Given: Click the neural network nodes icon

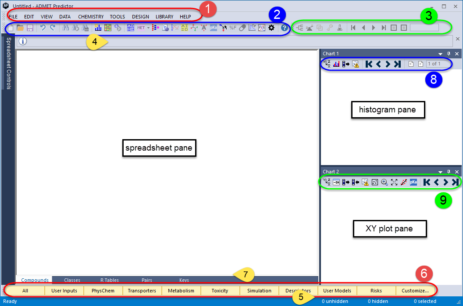Looking at the screenshot, I should click(156, 28).
